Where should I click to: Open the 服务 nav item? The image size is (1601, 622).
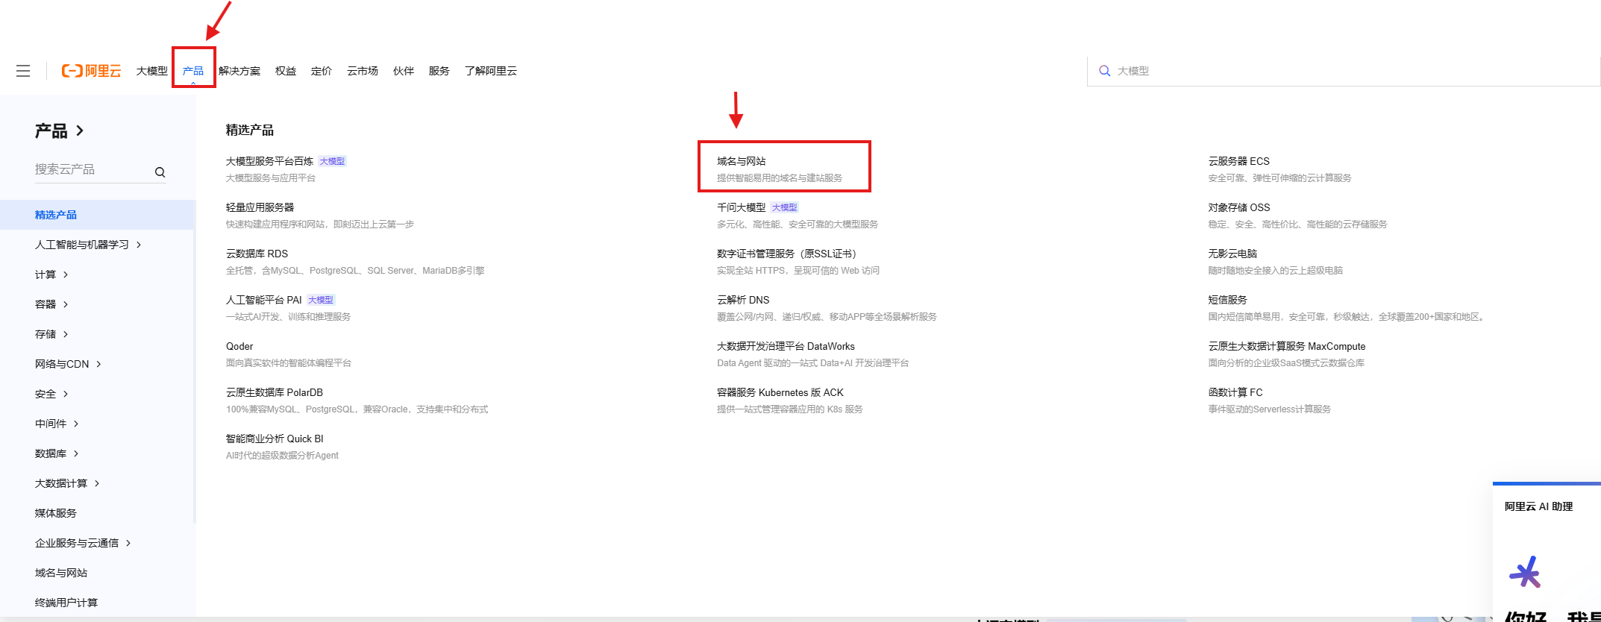(439, 71)
